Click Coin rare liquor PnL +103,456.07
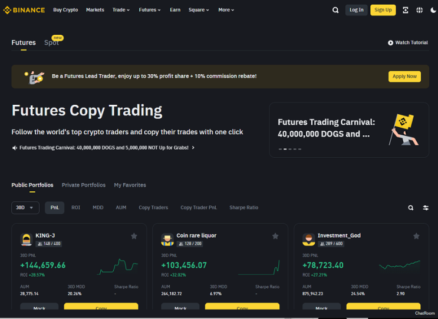This screenshot has width=438, height=319. pos(184,265)
